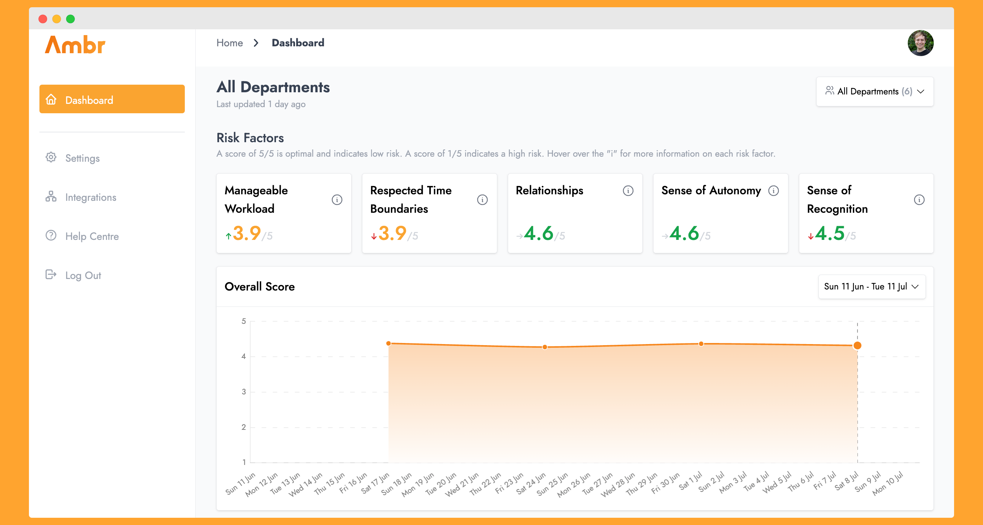Open the user profile avatar
Image resolution: width=983 pixels, height=525 pixels.
(x=920, y=43)
